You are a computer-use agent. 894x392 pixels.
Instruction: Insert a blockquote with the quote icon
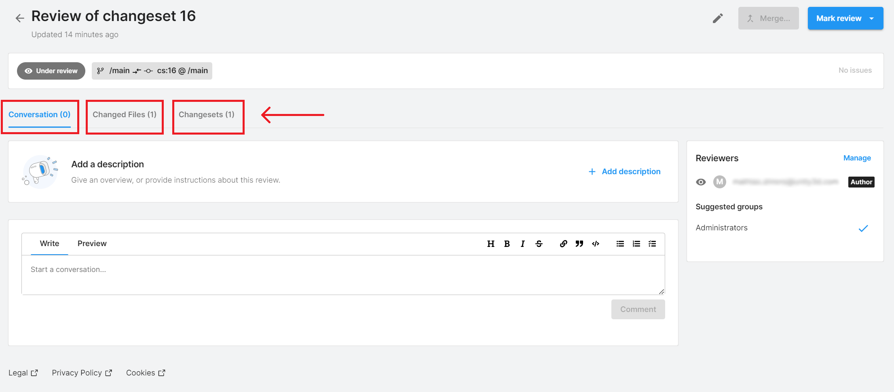tap(579, 244)
